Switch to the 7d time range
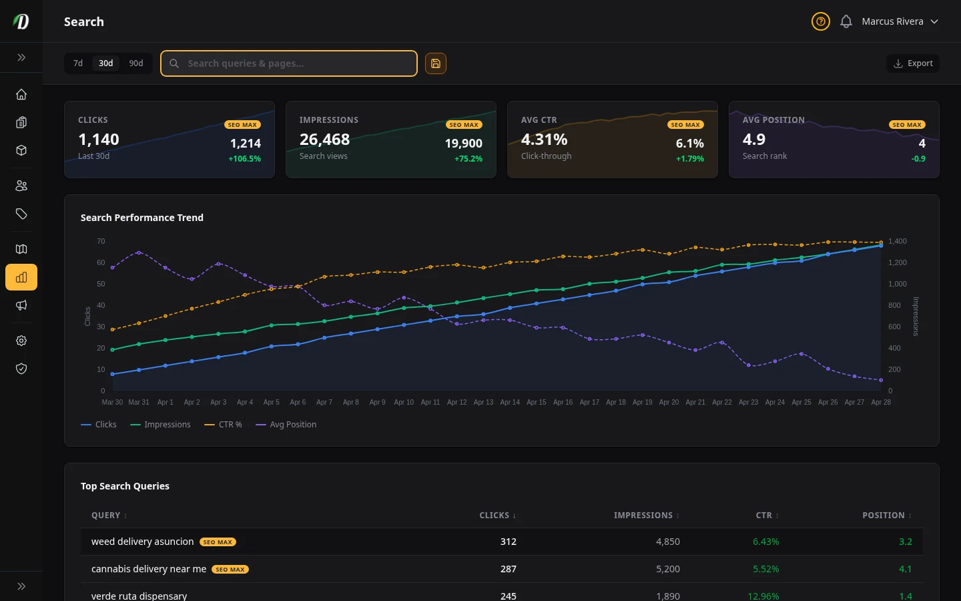 pyautogui.click(x=78, y=63)
